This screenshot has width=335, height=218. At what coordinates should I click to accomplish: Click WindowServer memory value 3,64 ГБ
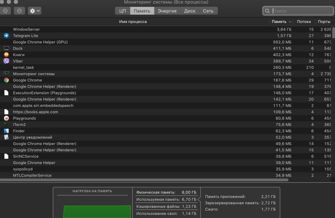[284, 29]
